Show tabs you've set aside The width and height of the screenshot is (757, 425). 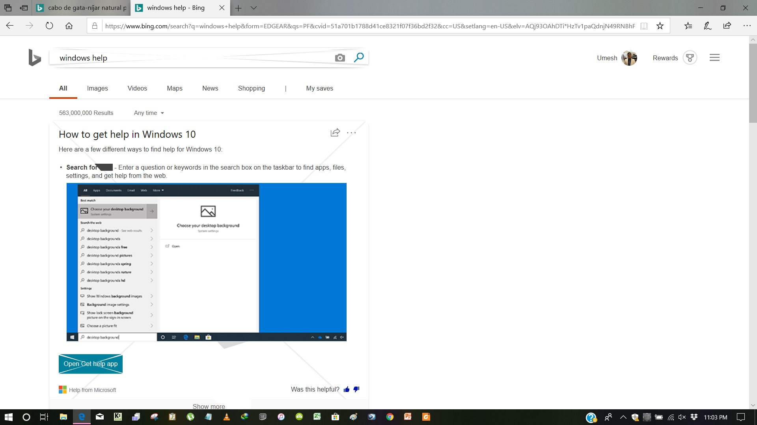pyautogui.click(x=8, y=8)
